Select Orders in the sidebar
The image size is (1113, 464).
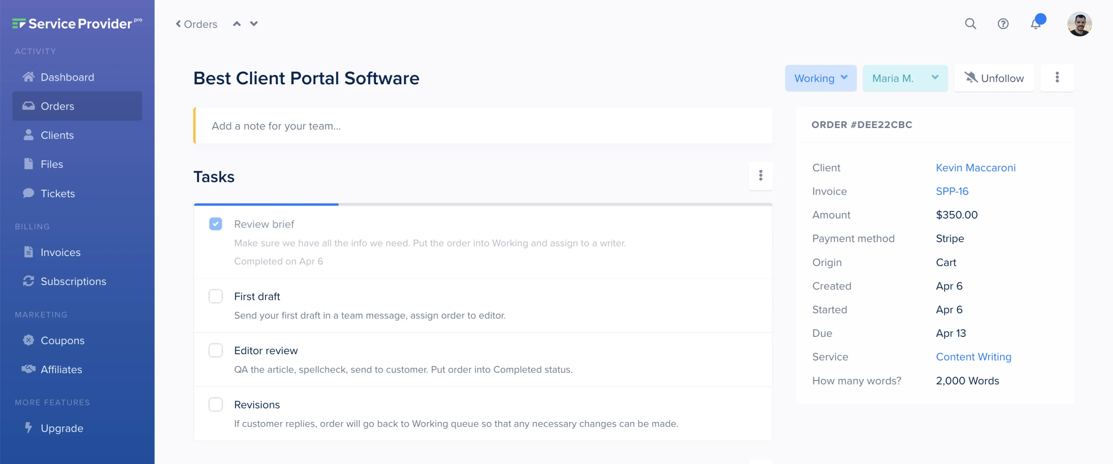77,106
